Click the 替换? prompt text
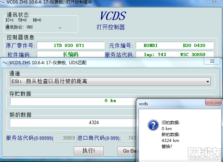Image resolution: width=223 pixels, height=162 pixels. (167, 147)
